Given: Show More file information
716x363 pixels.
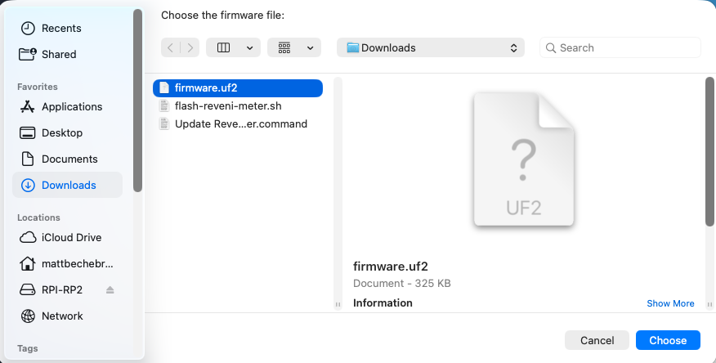Looking at the screenshot, I should coord(670,303).
